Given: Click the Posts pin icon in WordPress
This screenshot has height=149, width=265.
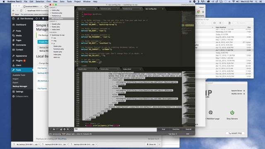Looking at the screenshot, I should (x=14, y=31).
